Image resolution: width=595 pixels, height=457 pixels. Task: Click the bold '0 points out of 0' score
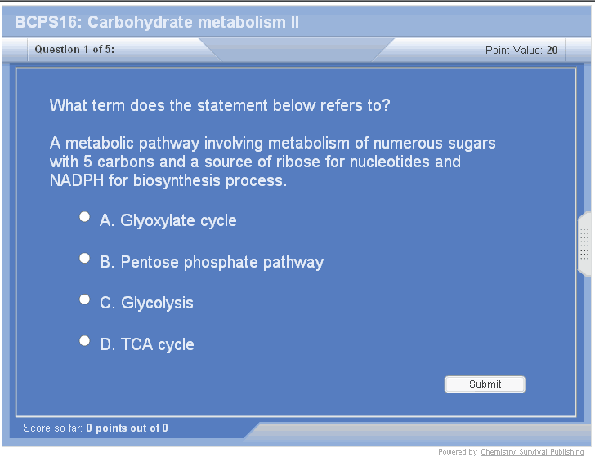tap(127, 428)
